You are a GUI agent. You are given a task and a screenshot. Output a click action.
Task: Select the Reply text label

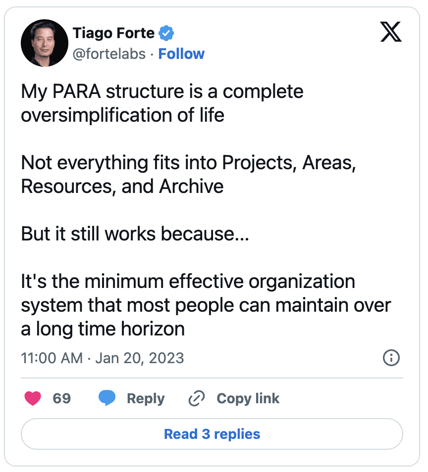pyautogui.click(x=146, y=399)
